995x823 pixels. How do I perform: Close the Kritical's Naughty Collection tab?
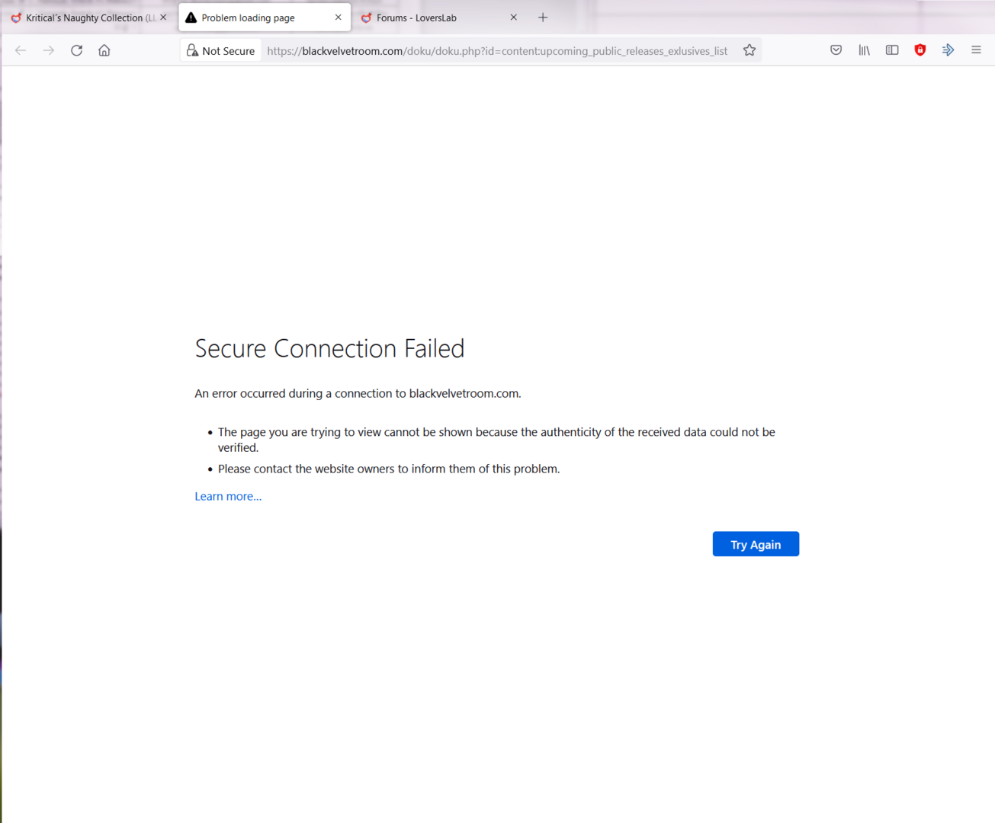[163, 18]
